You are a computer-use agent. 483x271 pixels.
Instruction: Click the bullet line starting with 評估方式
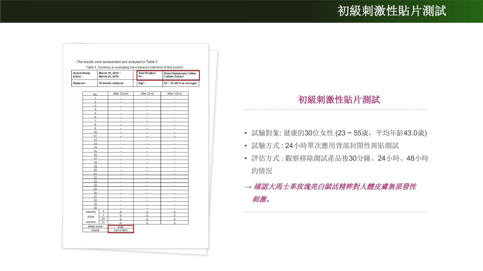[x=340, y=158]
